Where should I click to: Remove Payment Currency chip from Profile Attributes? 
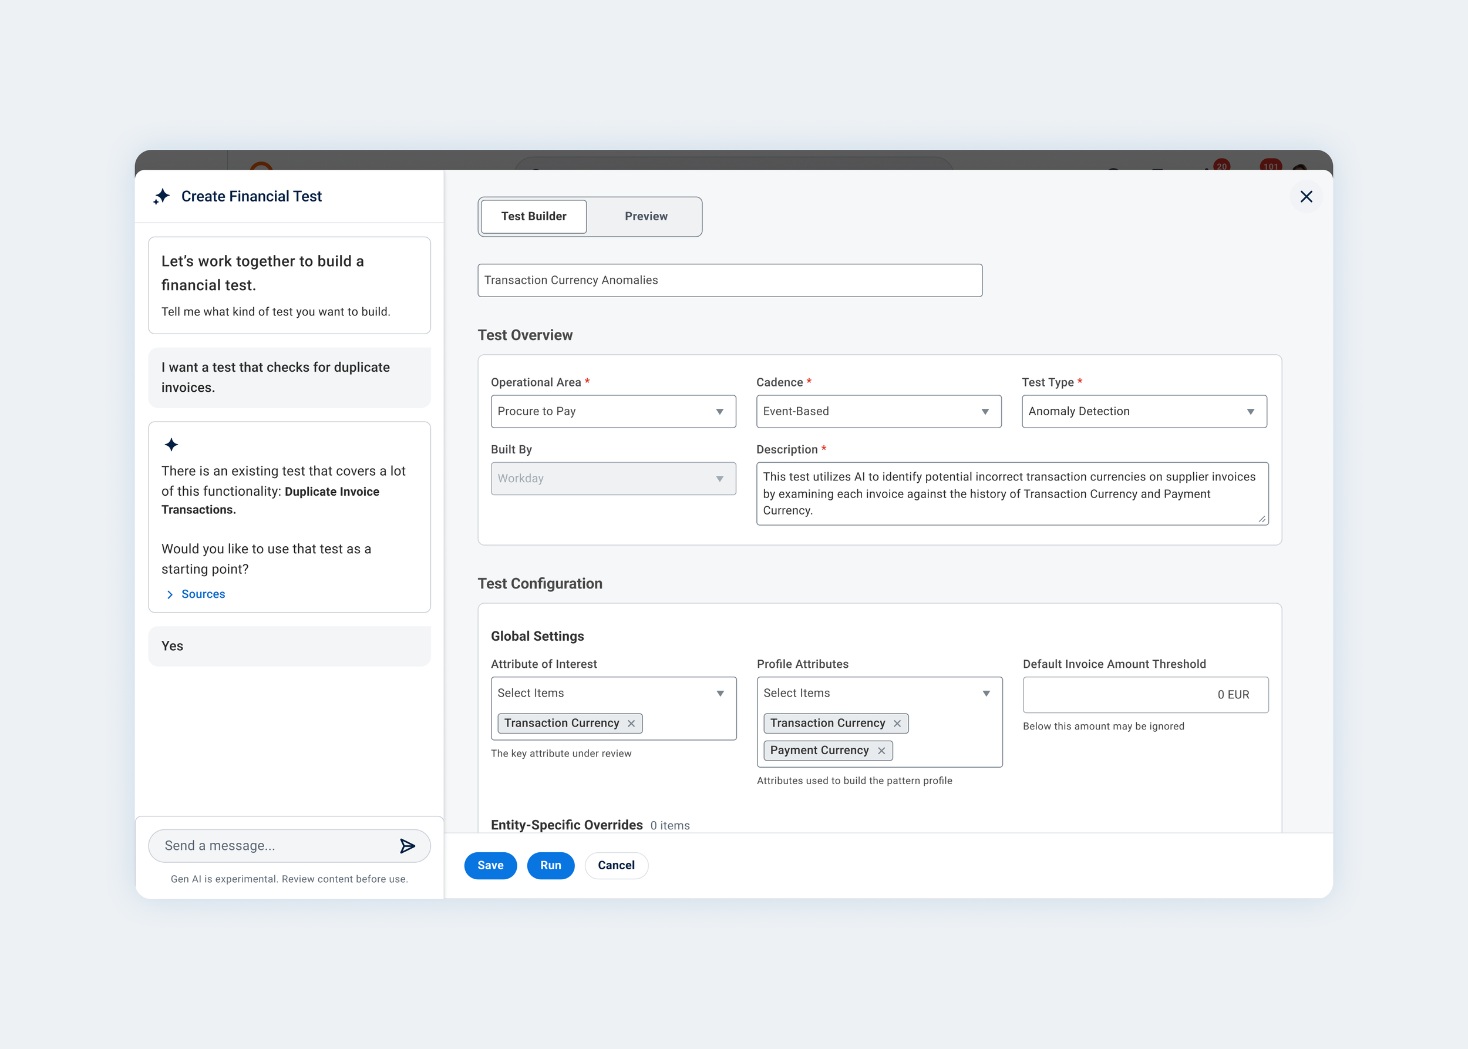coord(881,751)
